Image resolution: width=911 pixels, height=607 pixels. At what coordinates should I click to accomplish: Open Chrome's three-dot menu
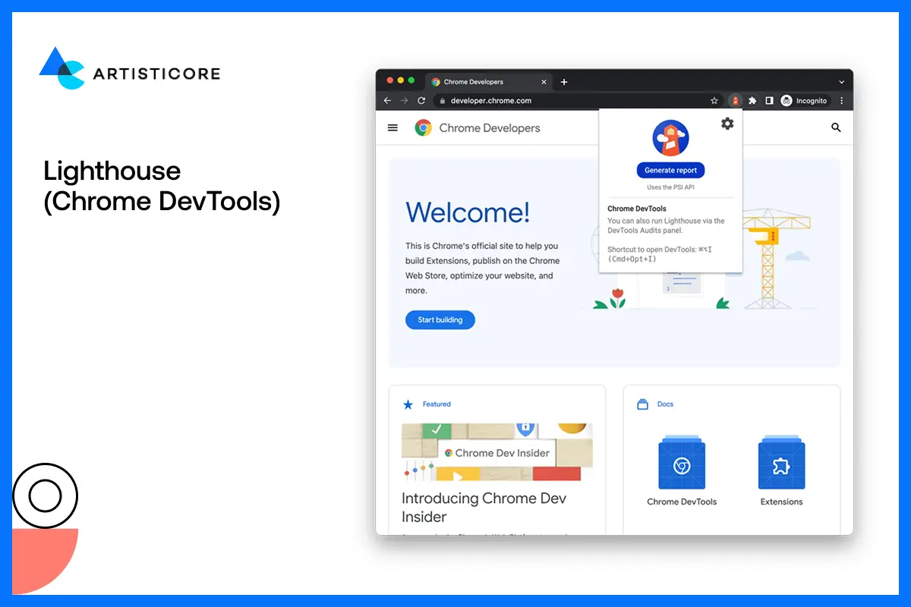coord(841,100)
